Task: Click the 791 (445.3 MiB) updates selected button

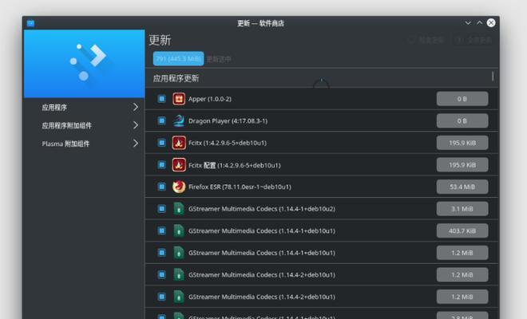Action: point(179,59)
